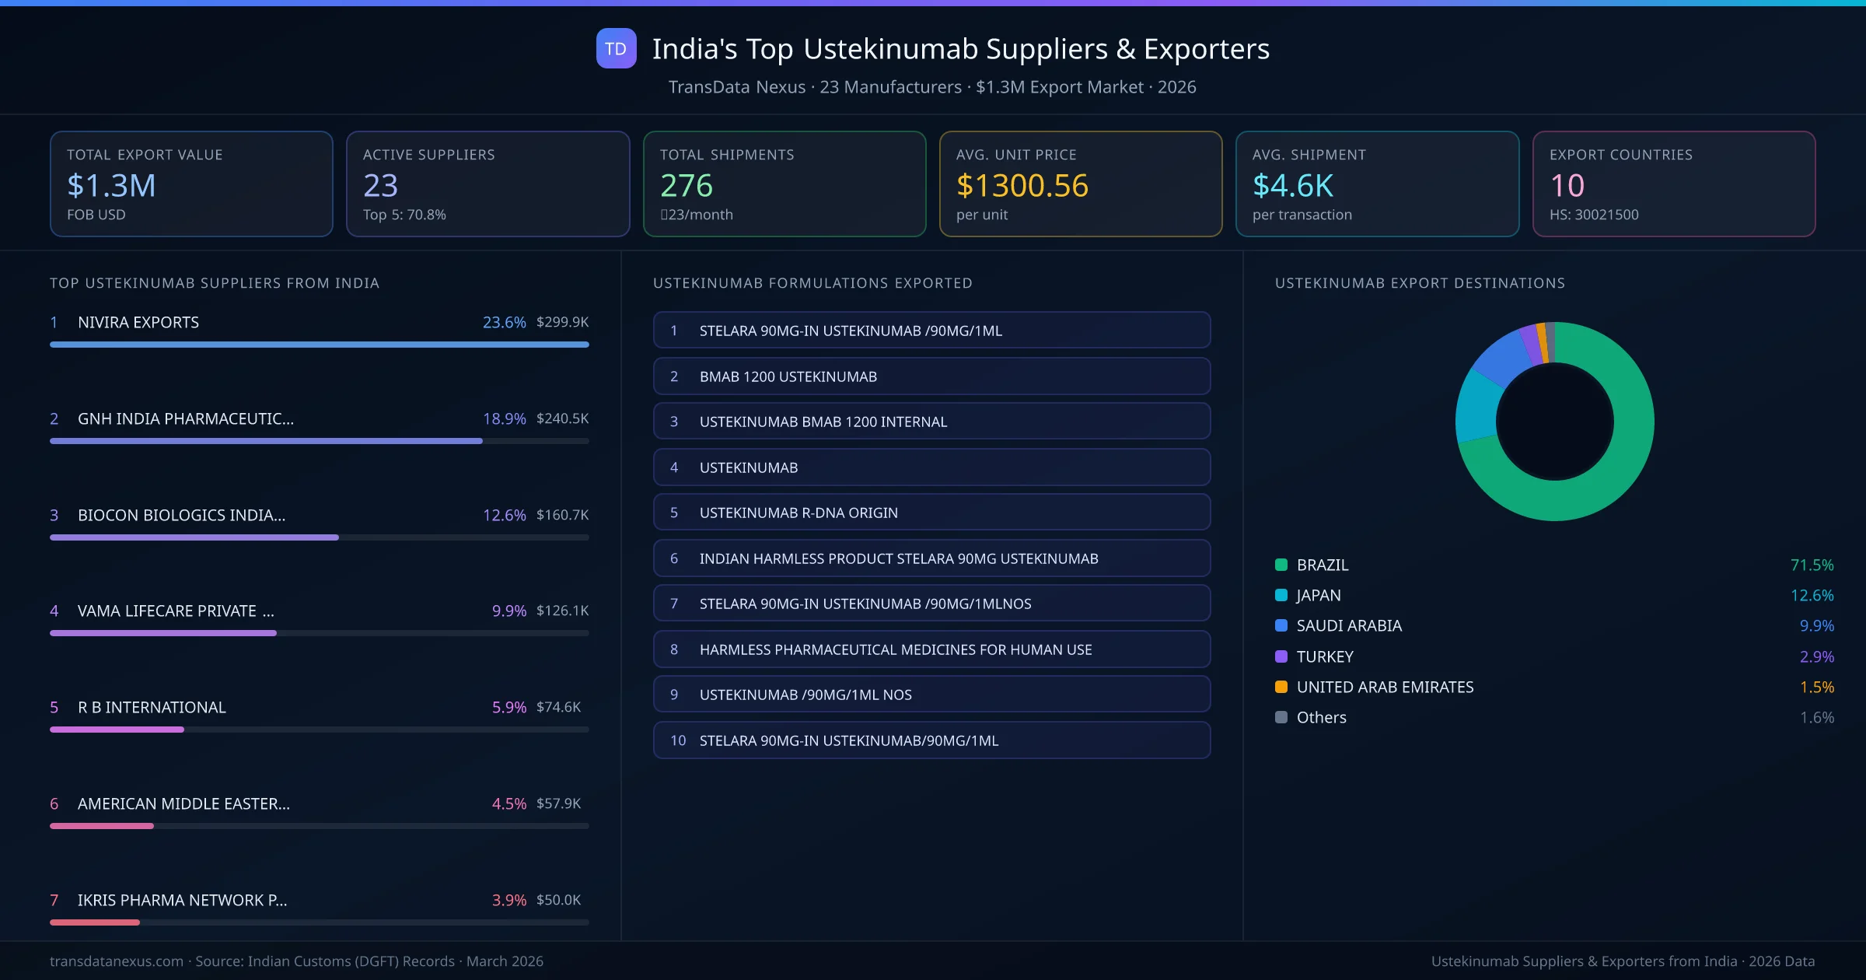Click the TURKEY legend marker
Image resolution: width=1866 pixels, height=980 pixels.
(x=1281, y=656)
